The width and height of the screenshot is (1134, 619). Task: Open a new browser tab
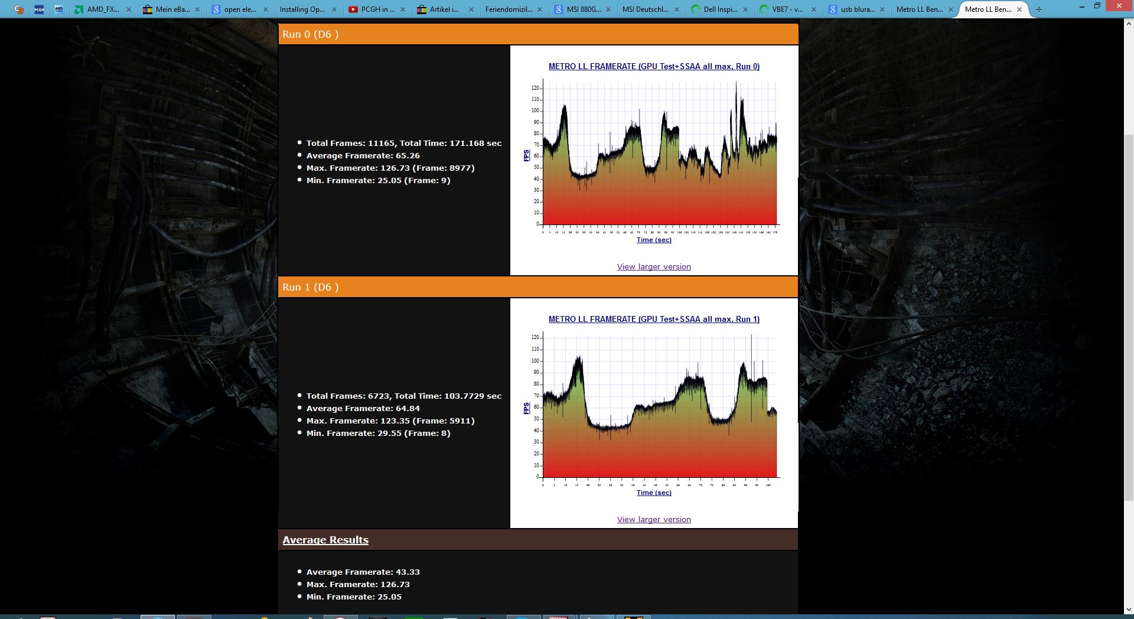click(x=1039, y=9)
